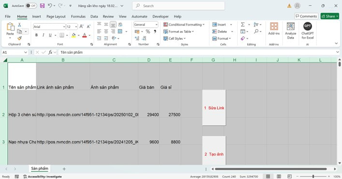Click the Copy icon
342x179 pixels.
[20, 31]
